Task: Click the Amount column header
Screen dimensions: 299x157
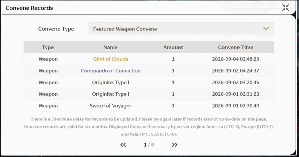Action: 173,47
